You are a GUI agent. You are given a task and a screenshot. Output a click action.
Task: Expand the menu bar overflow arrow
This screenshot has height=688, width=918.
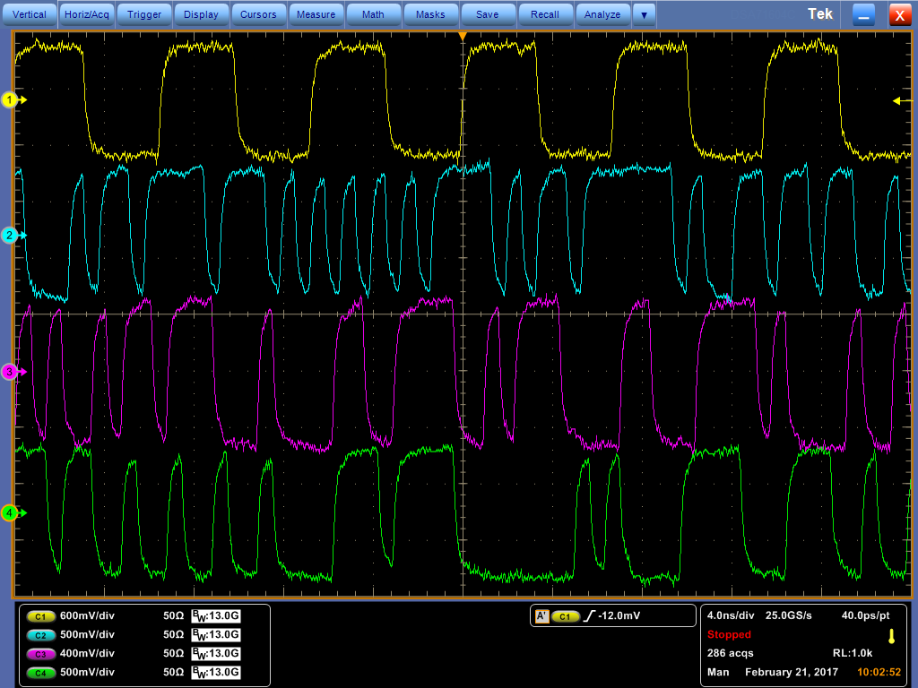pos(644,14)
